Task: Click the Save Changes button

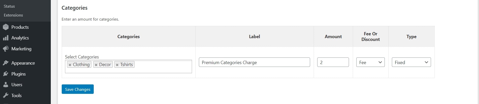Action: coord(78,89)
